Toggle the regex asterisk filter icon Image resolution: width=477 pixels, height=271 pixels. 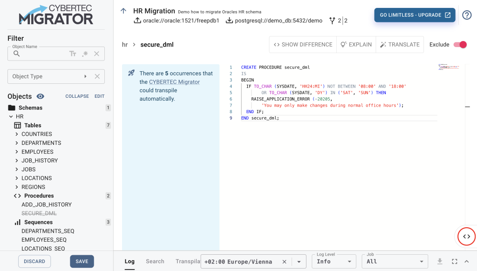pos(85,54)
